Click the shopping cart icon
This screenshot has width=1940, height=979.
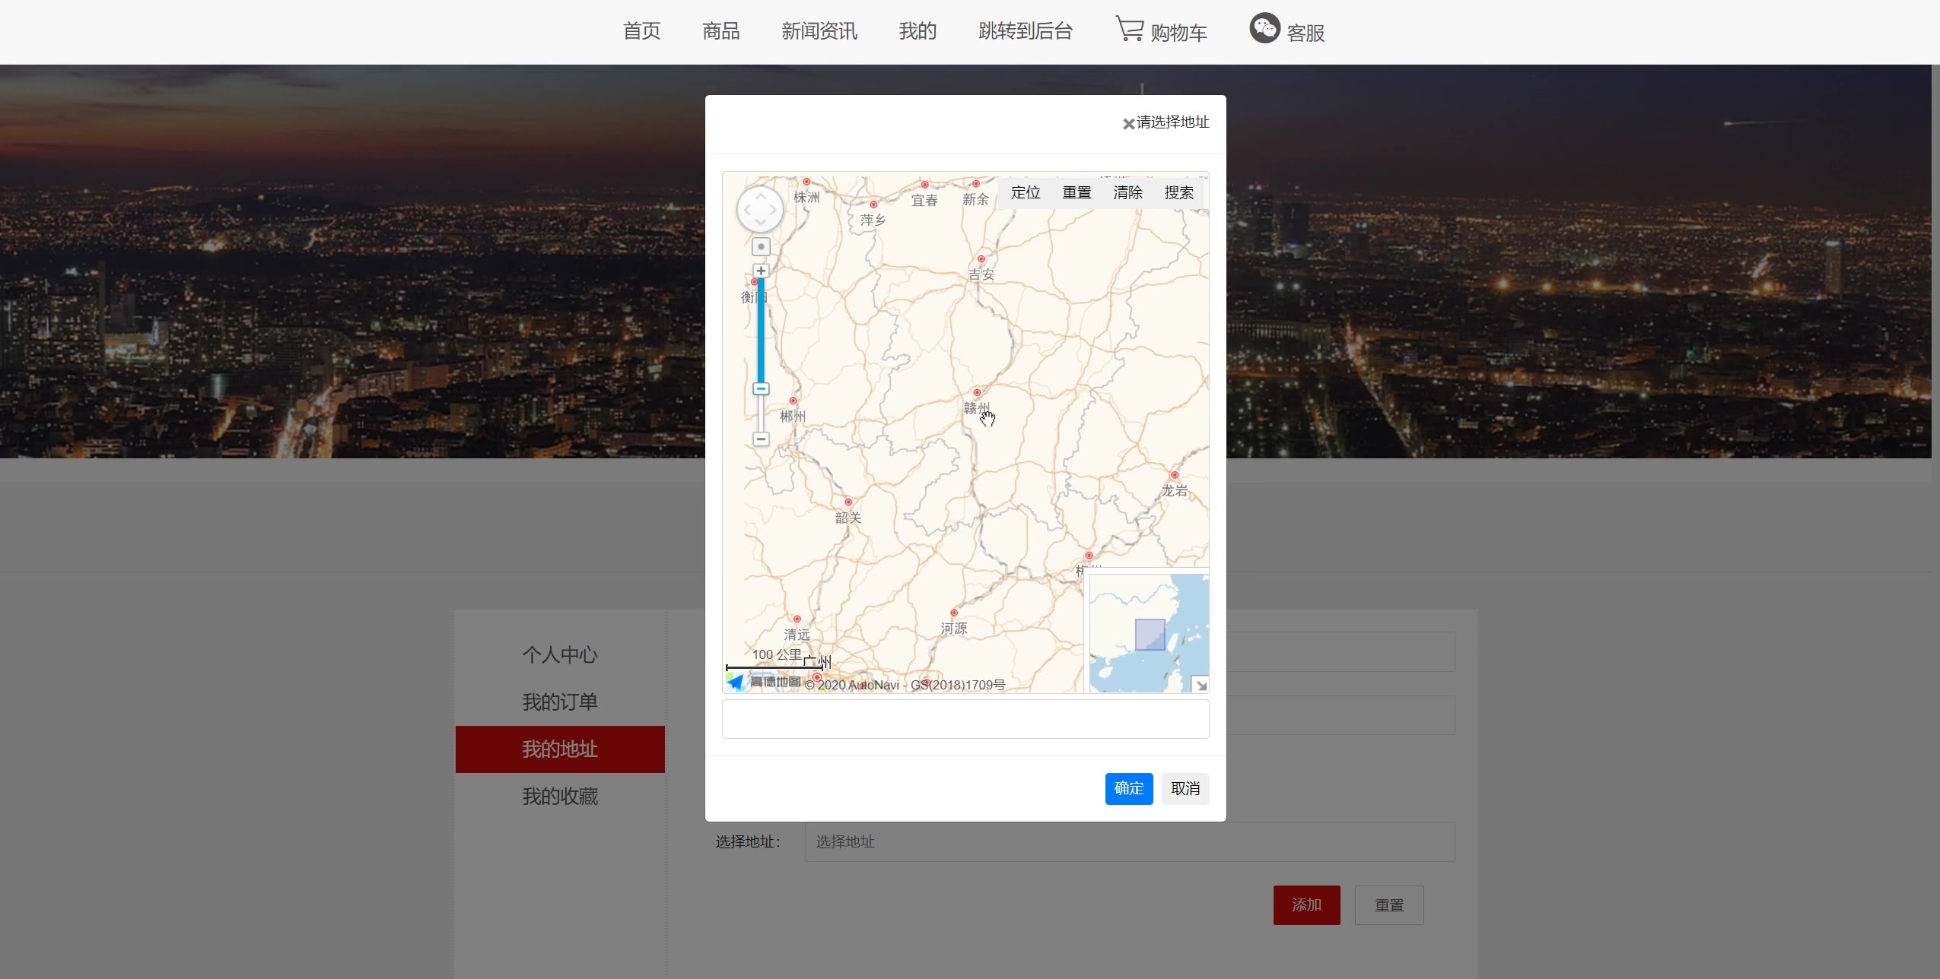[x=1129, y=29]
